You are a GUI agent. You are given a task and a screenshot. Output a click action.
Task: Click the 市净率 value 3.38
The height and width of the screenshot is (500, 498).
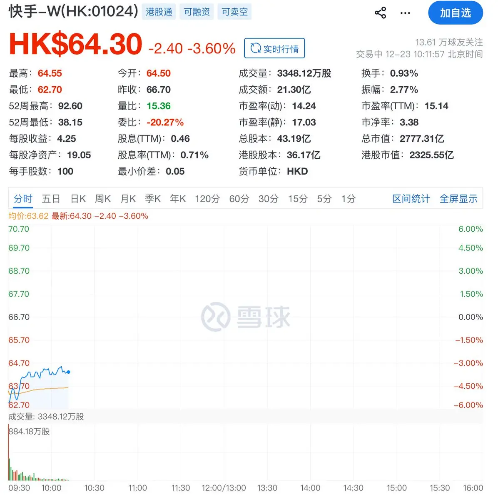(409, 122)
